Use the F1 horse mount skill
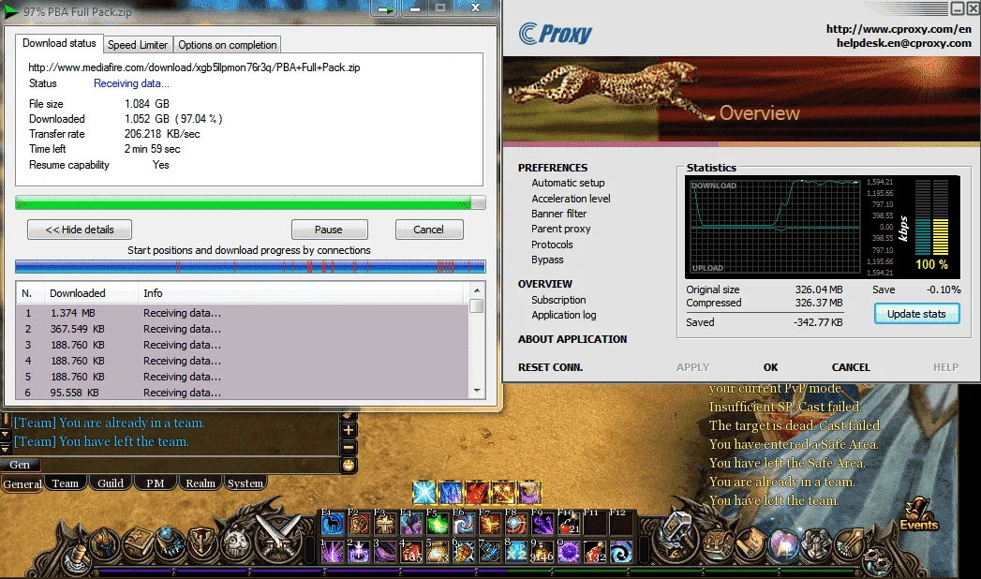 click(x=333, y=524)
